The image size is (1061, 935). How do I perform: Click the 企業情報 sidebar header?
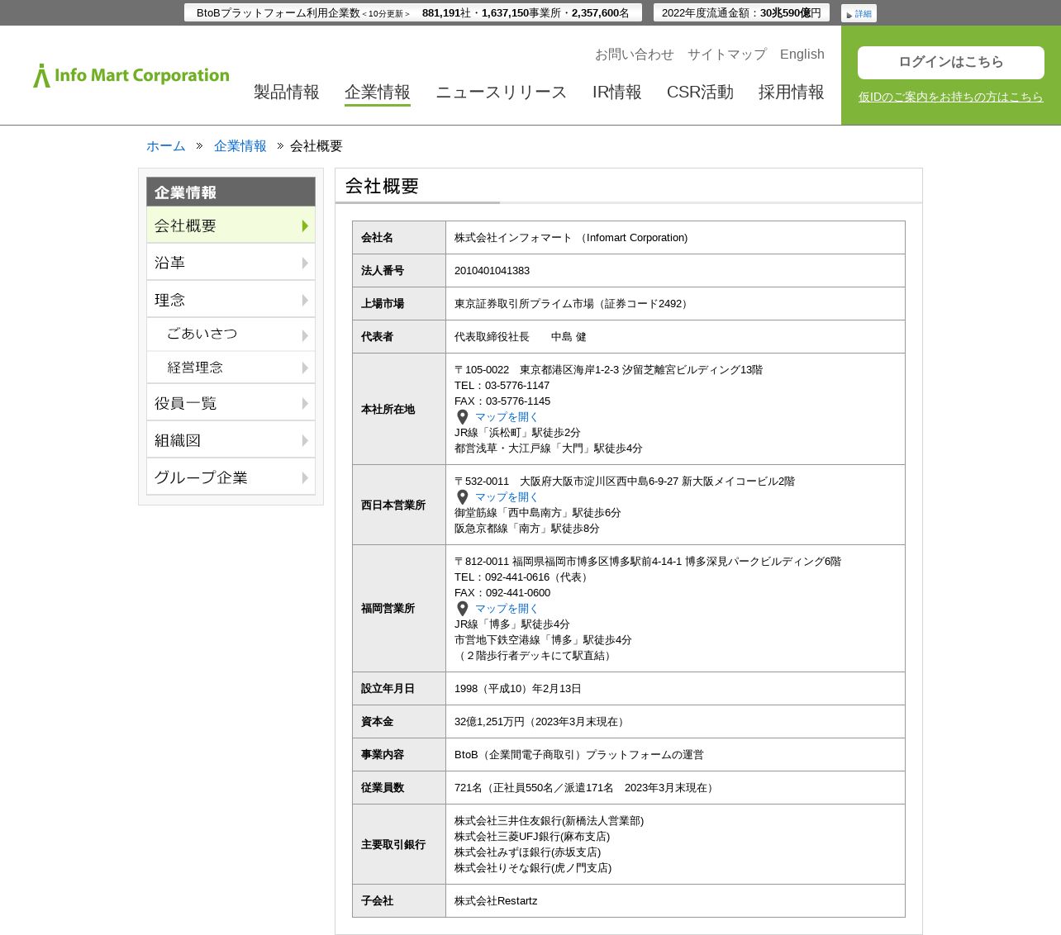pos(231,192)
